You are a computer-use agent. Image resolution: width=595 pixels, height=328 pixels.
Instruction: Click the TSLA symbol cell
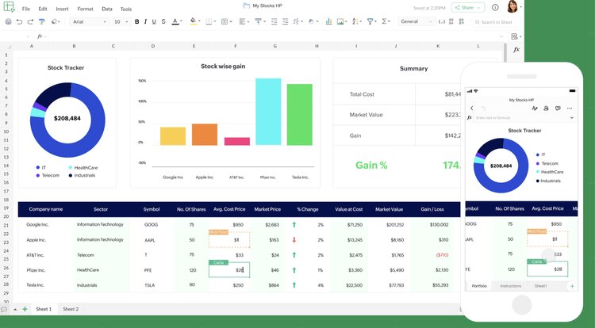[x=149, y=285]
